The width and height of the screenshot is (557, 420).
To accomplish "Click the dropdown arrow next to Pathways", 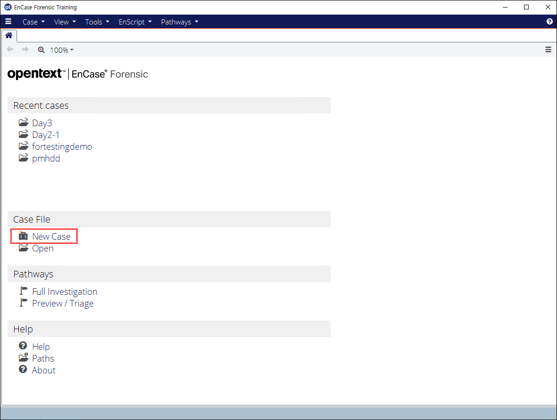I will point(196,22).
